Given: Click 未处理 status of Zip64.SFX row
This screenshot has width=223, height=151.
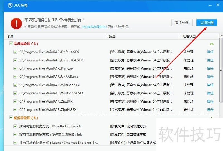Looking at the screenshot, I should [188, 109].
